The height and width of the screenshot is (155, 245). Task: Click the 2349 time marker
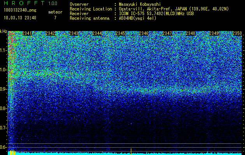214,33
